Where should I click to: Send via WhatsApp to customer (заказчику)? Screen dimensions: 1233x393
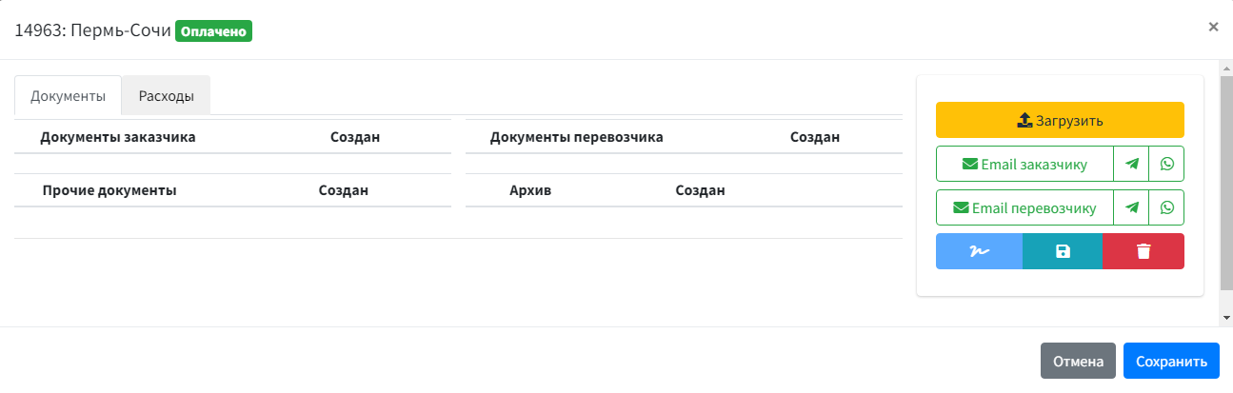coord(1166,164)
